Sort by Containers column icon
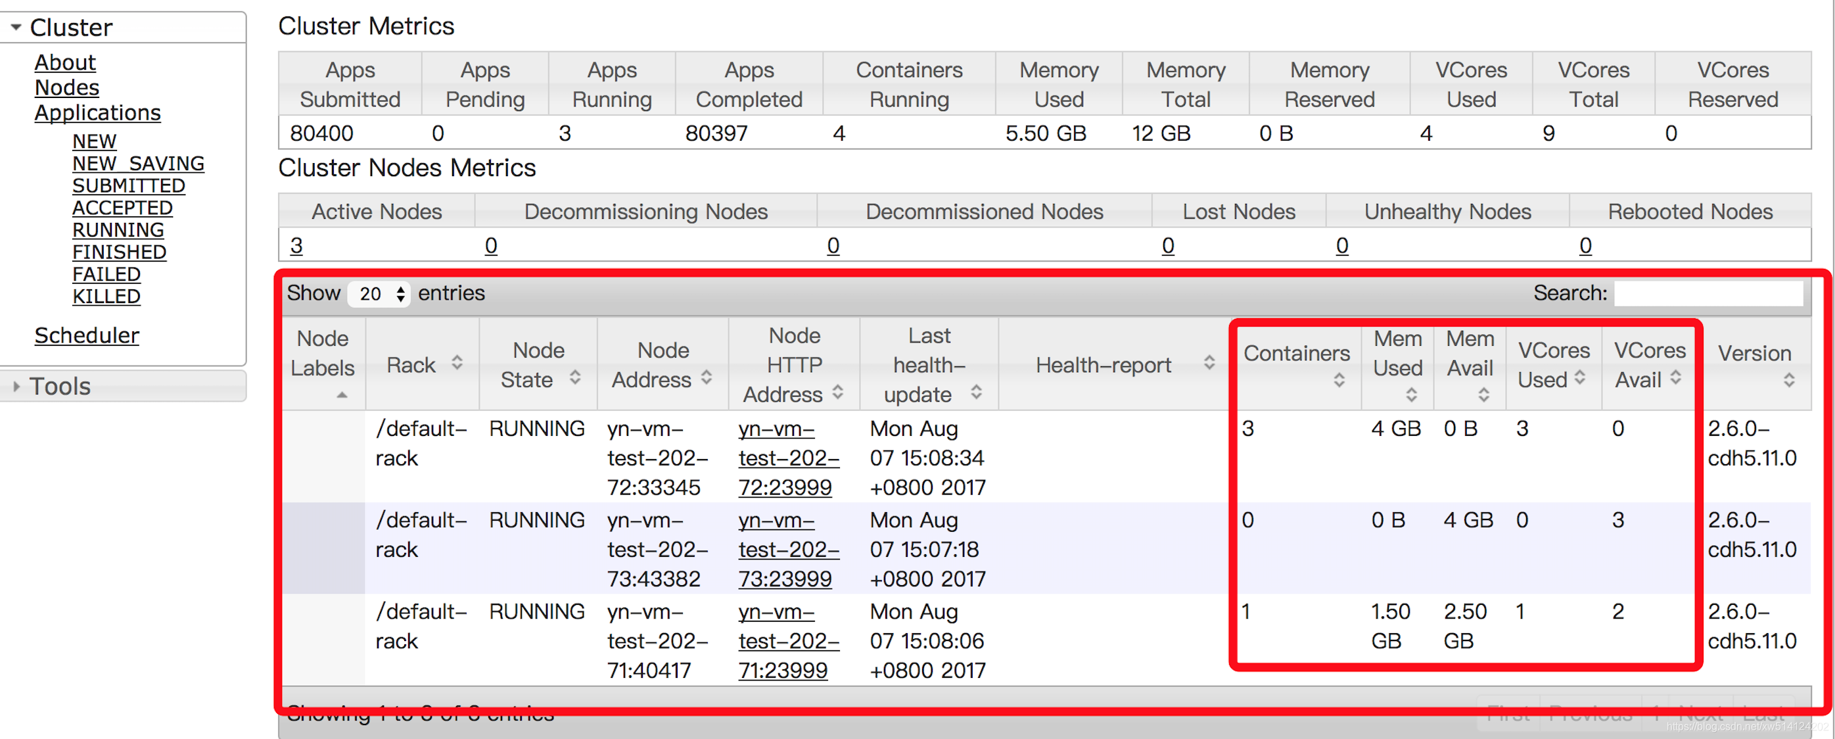 [1339, 381]
